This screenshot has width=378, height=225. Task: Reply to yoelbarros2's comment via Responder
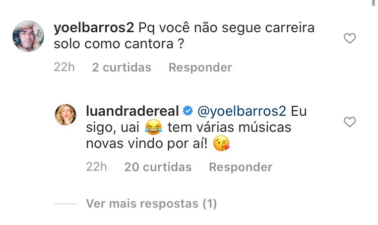click(x=200, y=67)
